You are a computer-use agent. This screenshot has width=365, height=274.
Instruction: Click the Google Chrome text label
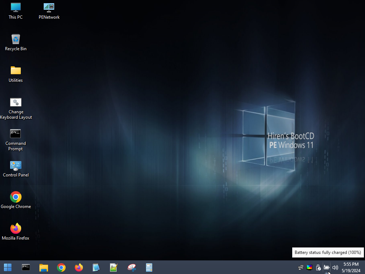tap(15, 207)
